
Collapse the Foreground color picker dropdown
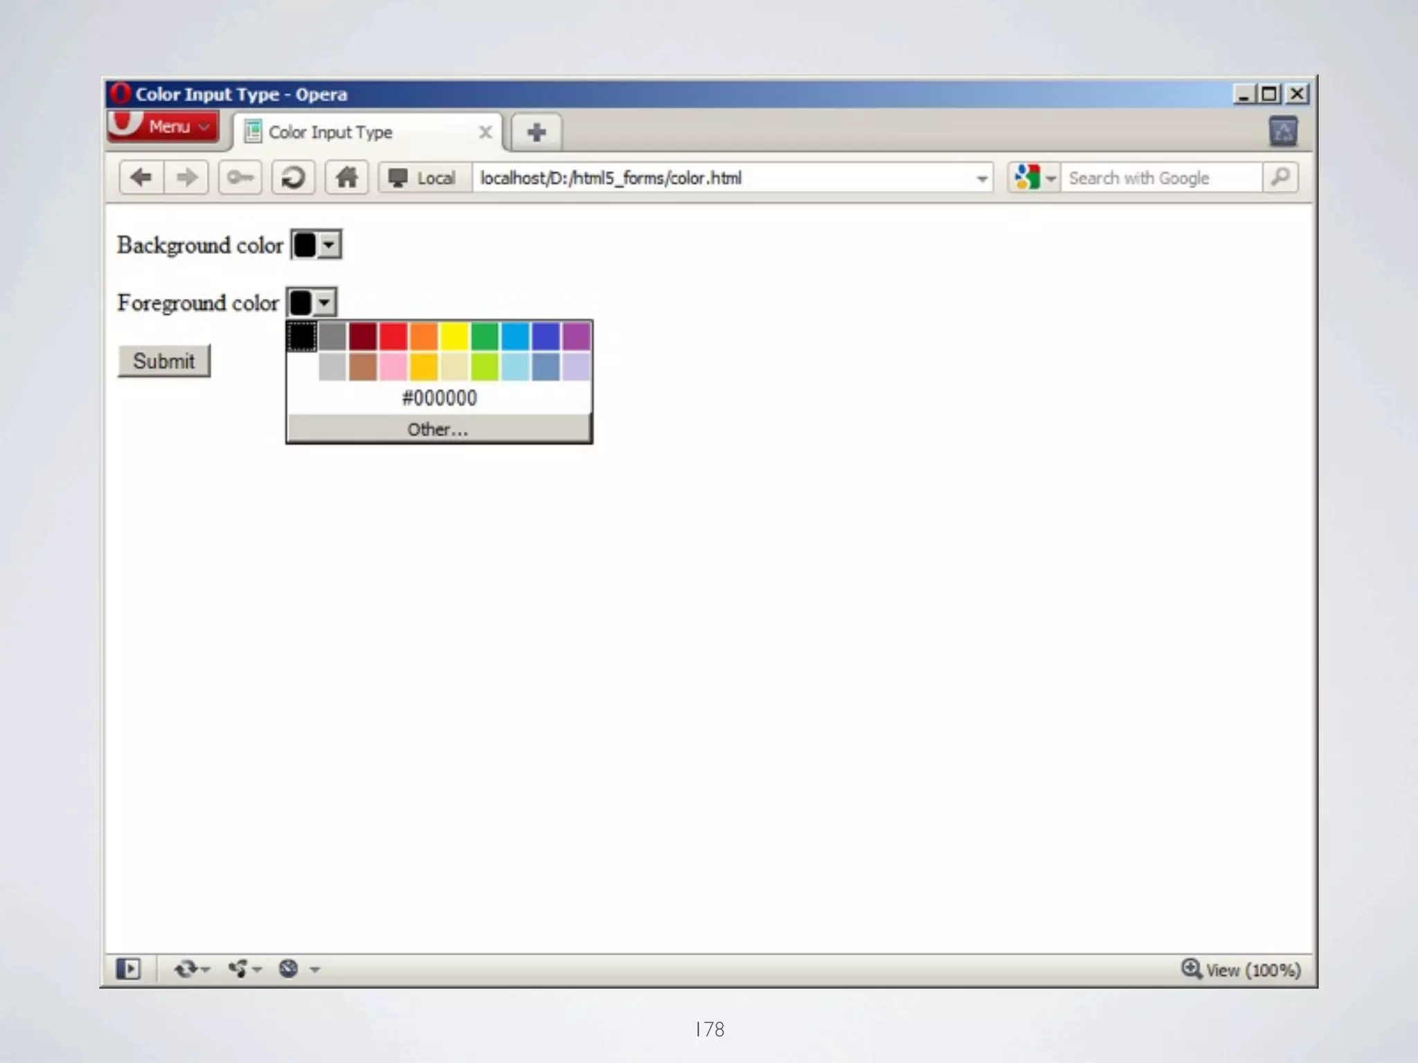click(324, 302)
